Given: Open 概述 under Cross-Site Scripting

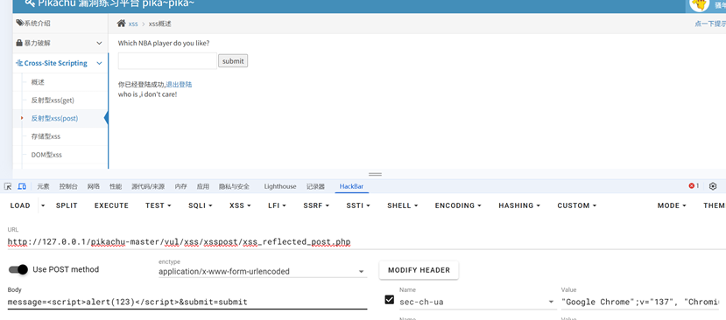Looking at the screenshot, I should 38,82.
